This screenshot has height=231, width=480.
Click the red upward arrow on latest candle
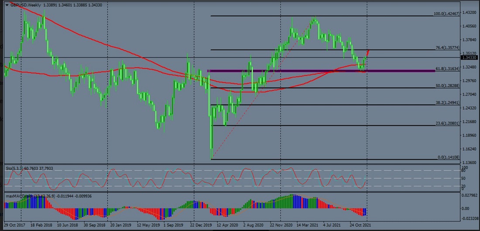367,53
